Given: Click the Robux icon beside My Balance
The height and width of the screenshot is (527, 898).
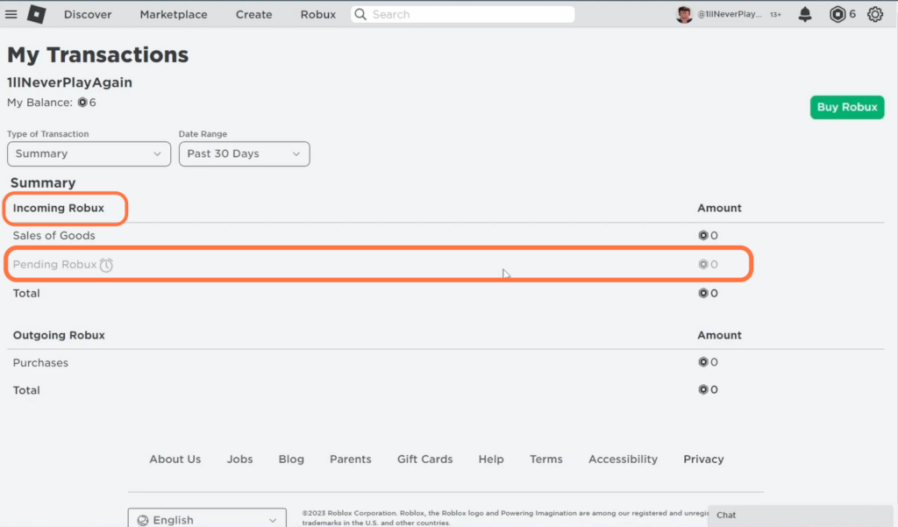Looking at the screenshot, I should pyautogui.click(x=82, y=103).
